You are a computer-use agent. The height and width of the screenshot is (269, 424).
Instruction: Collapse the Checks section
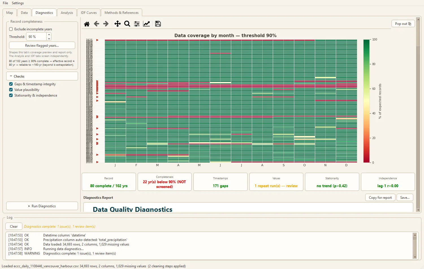pos(42,76)
